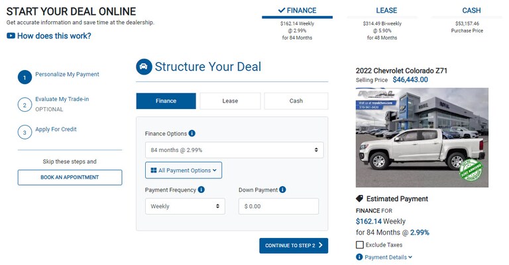
Task: Click the Down Payment info icon
Action: 282,190
